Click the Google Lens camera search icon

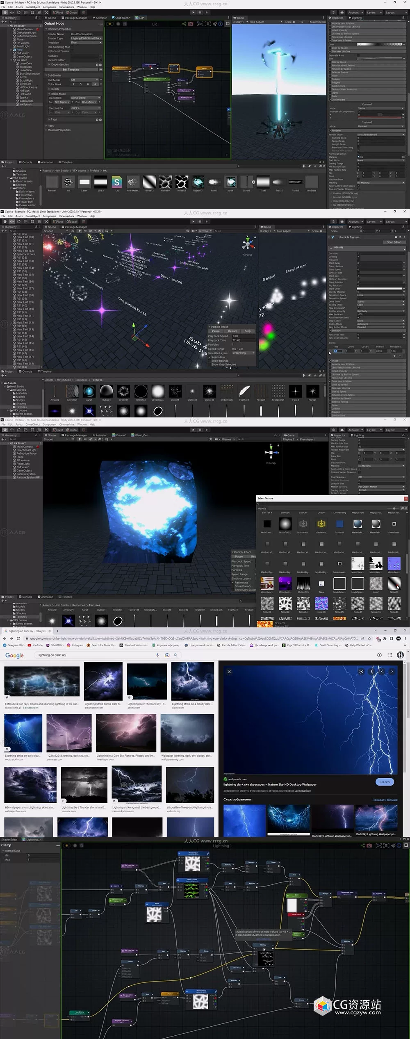(x=167, y=655)
